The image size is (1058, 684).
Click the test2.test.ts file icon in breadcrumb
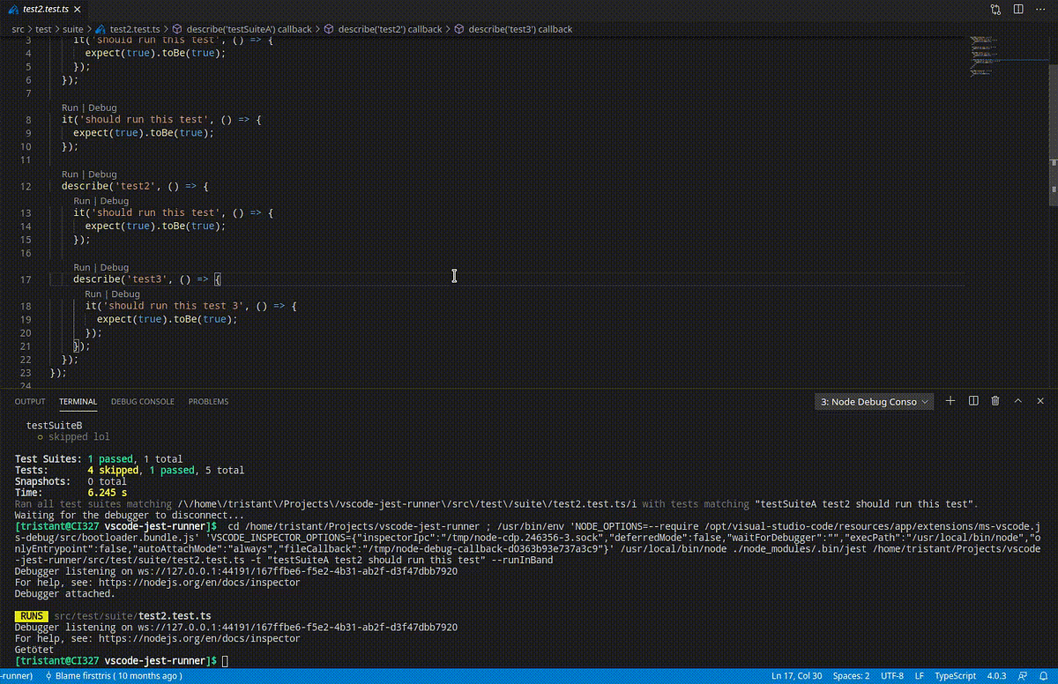[x=101, y=29]
